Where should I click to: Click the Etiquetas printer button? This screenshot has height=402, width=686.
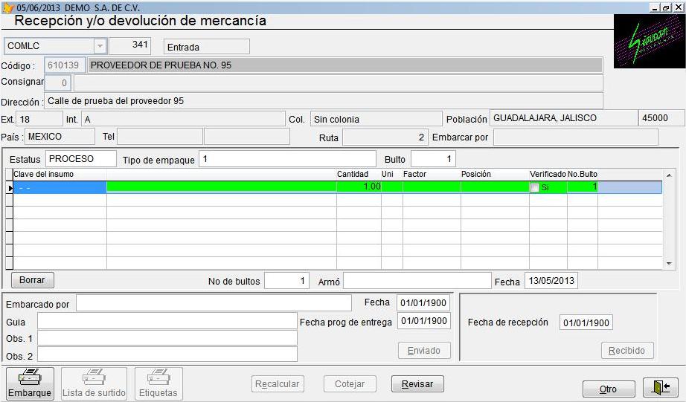158,383
